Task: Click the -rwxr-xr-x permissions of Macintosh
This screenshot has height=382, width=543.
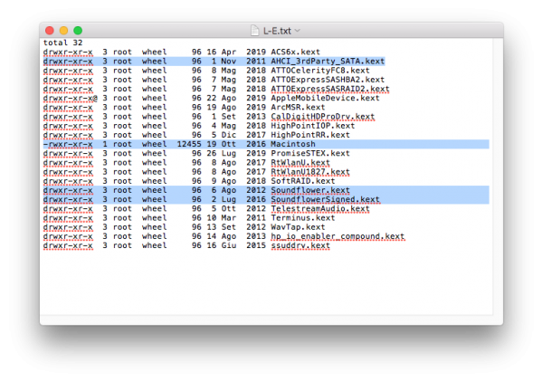Action: (68, 144)
